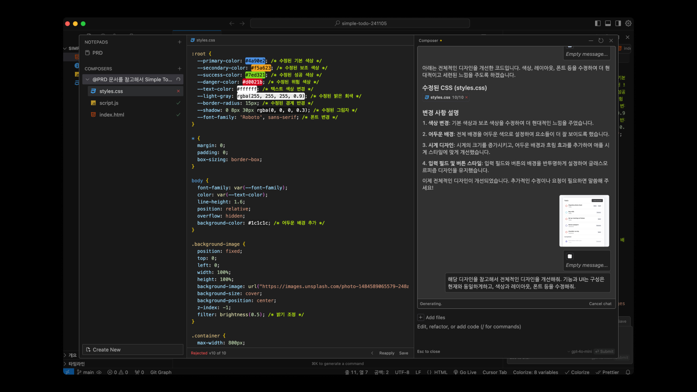This screenshot has width=697, height=392.
Task: Click the Rejected v10 of 10 status text
Action: 208,353
